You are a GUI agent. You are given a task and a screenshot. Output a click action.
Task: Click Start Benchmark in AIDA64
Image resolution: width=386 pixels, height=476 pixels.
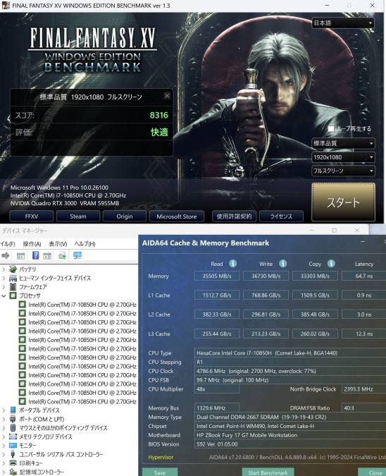coord(268,472)
